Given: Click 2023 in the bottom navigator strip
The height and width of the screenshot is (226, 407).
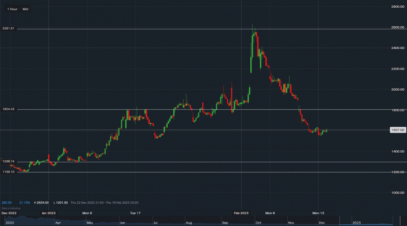Looking at the screenshot, I should 356,223.
